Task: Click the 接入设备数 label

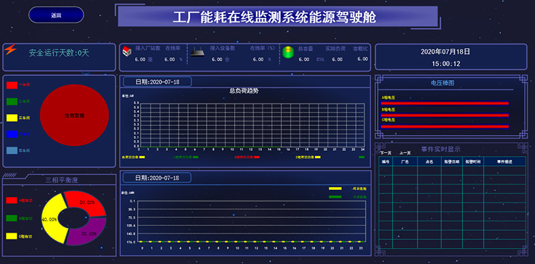Action: 223,48
